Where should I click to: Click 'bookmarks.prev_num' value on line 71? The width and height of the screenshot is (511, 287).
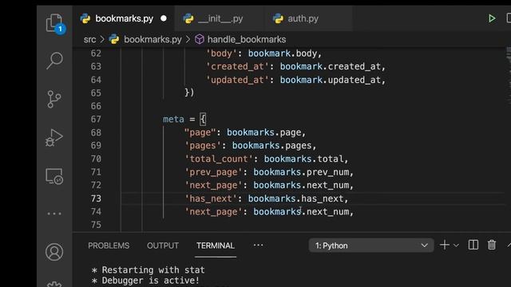coord(301,172)
